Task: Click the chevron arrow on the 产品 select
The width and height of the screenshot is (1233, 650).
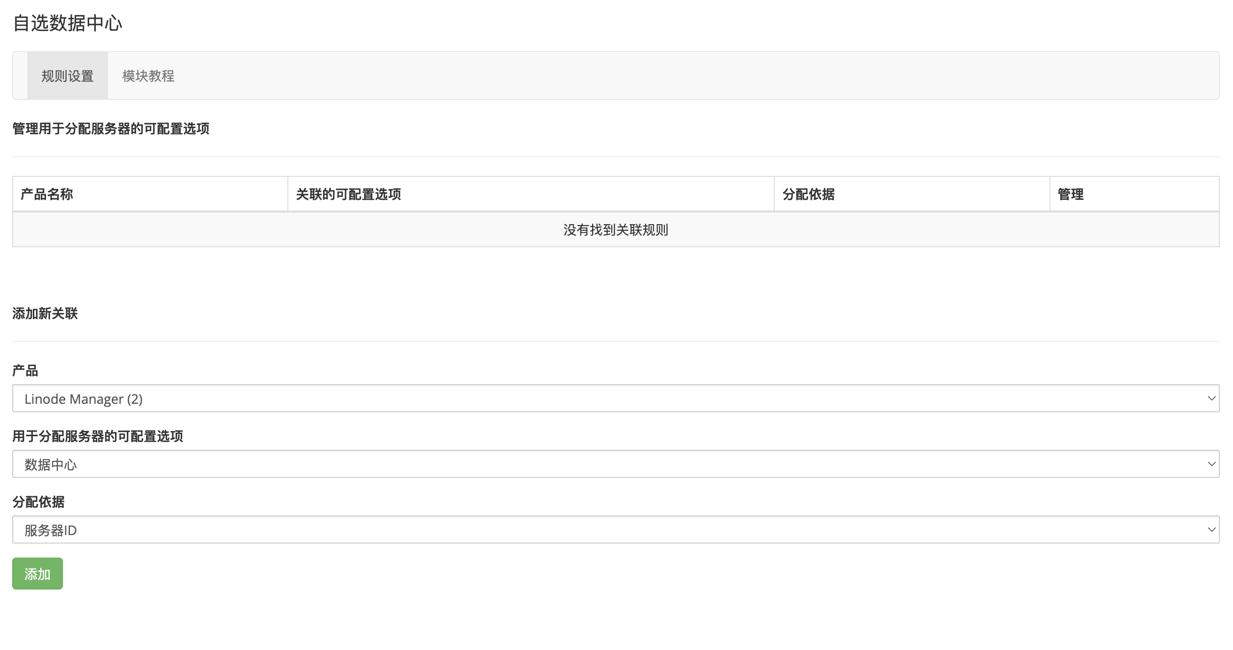Action: 1211,398
